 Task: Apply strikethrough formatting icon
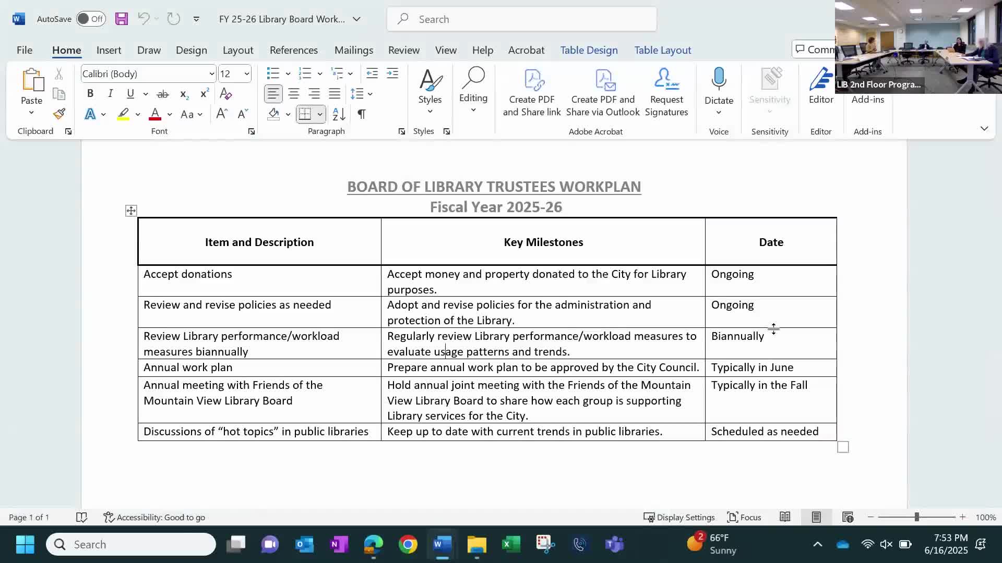[163, 94]
